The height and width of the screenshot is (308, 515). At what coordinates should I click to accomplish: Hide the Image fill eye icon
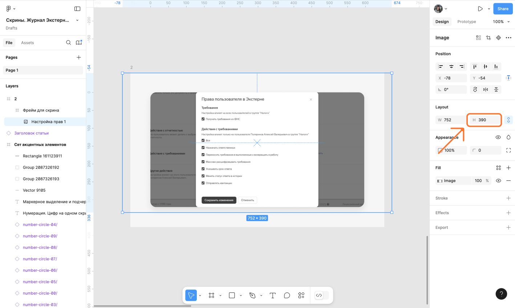[x=498, y=181]
